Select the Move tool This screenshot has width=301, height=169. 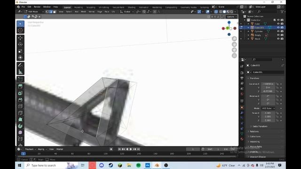coord(20,38)
